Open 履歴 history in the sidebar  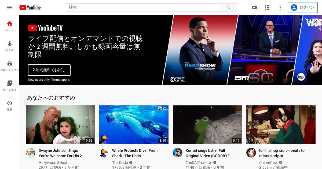tap(10, 106)
